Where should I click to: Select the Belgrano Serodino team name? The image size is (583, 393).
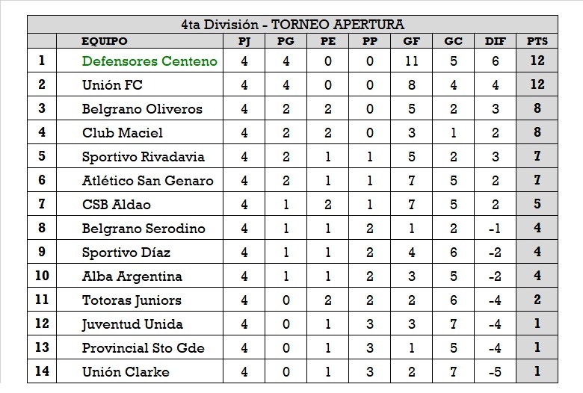pos(144,229)
